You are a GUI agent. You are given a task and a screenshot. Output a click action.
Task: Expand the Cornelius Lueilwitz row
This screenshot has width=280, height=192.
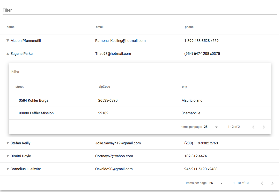click(8, 169)
